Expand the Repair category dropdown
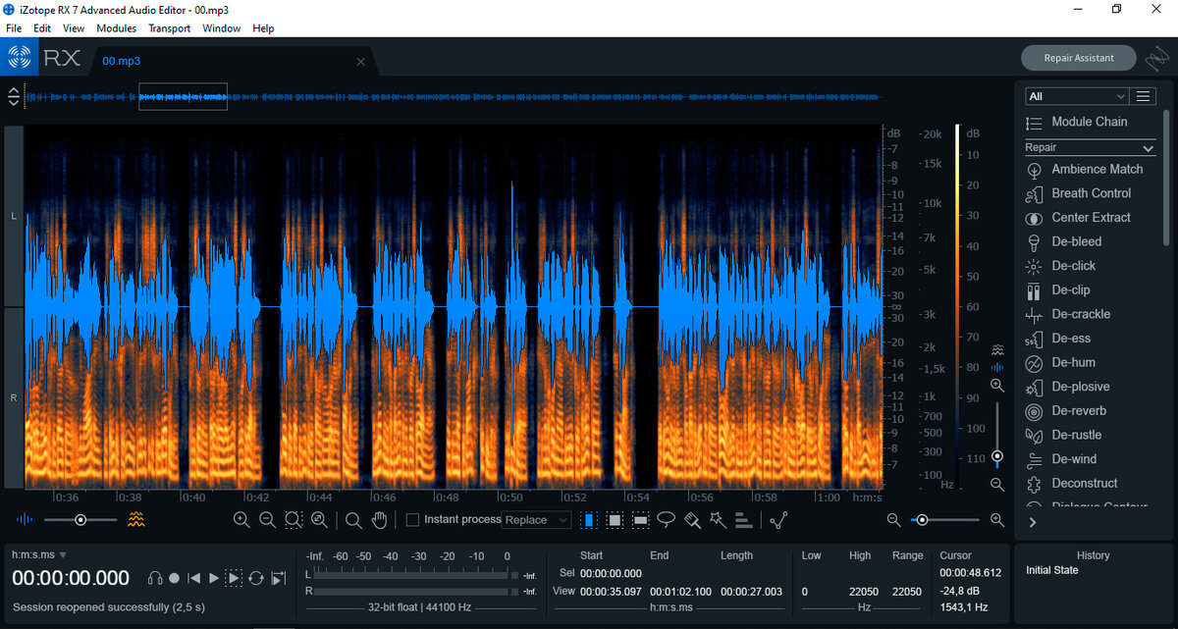 1090,147
